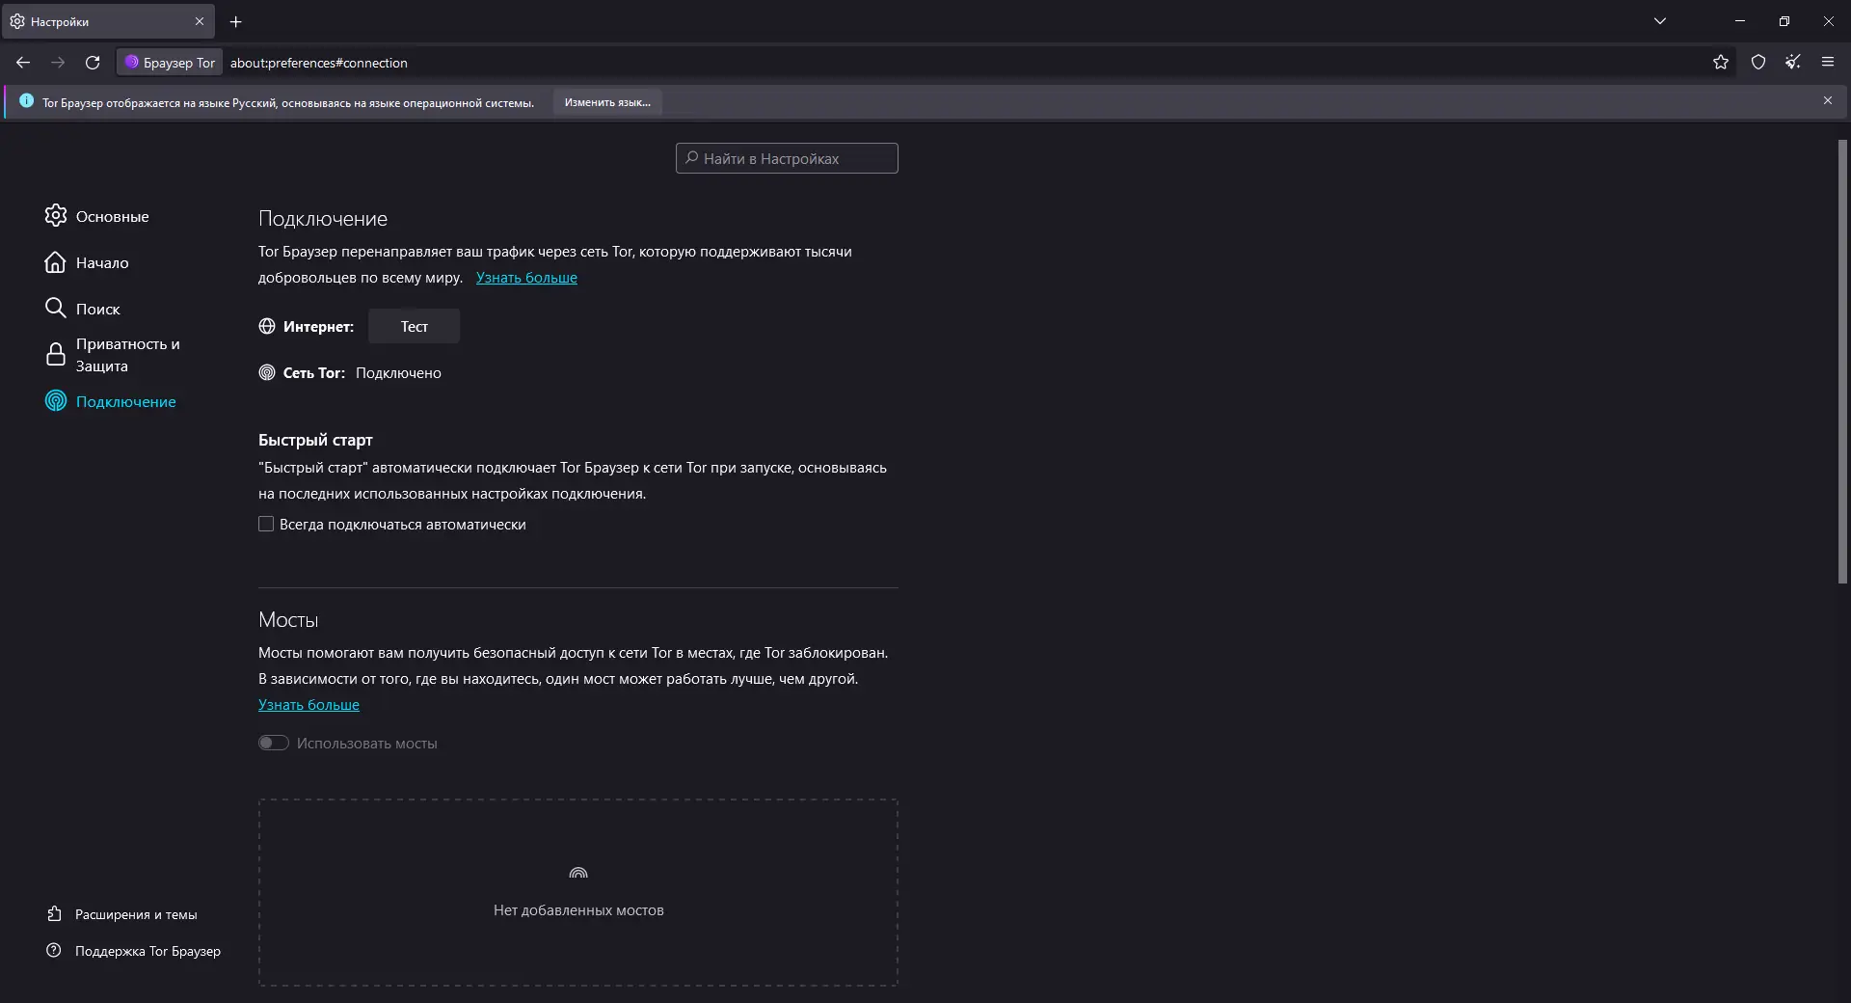This screenshot has width=1851, height=1003.
Task: Click the Изменить язык button
Action: point(607,102)
